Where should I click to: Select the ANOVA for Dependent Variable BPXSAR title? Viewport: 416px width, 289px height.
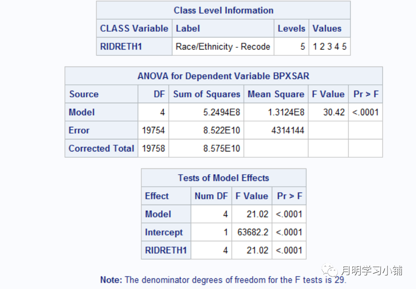pos(223,76)
